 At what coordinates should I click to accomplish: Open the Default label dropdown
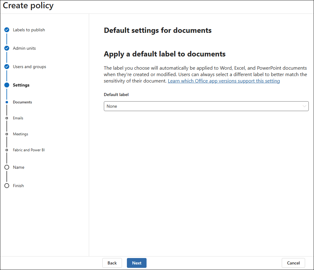[x=206, y=106]
